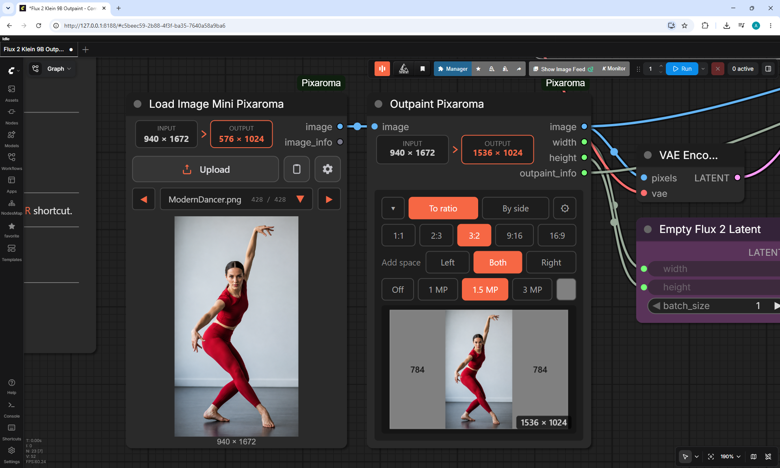Set megapixel limit to 1.5 MP
Image resolution: width=780 pixels, height=468 pixels.
[485, 290]
